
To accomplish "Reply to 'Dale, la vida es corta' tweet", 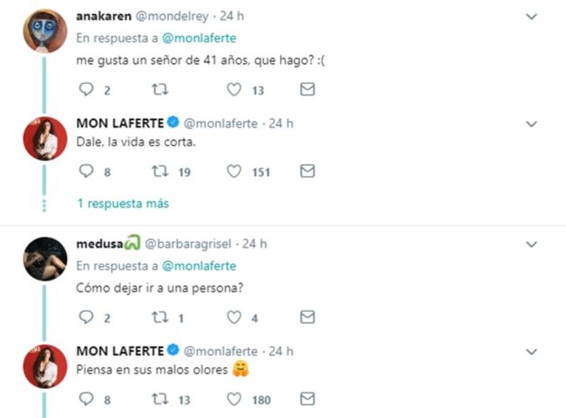I will pos(86,172).
